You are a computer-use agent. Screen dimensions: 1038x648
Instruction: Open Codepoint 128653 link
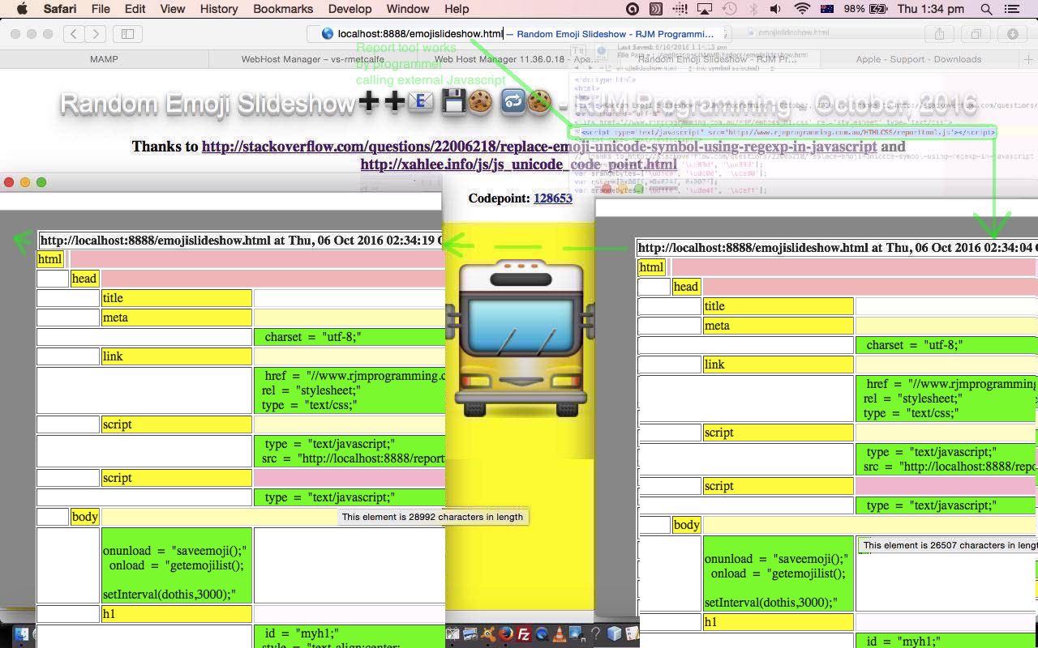pos(552,198)
